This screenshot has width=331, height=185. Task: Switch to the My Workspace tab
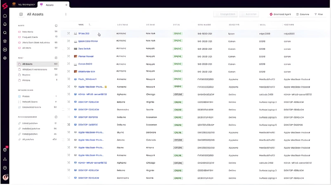coord(24,5)
